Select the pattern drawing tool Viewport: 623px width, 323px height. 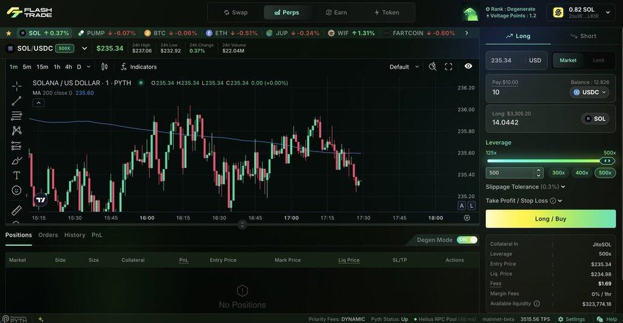coord(17,130)
